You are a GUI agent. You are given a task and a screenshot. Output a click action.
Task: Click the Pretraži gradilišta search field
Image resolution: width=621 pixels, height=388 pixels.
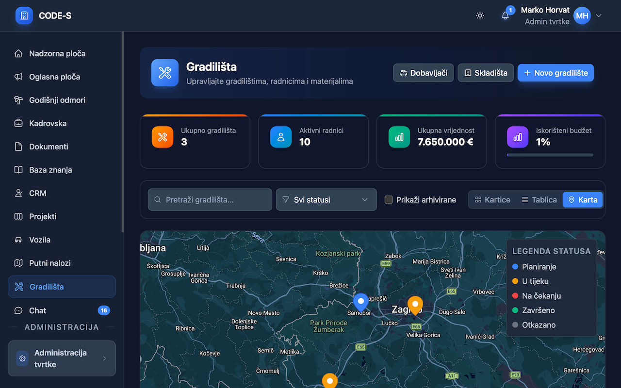click(210, 199)
